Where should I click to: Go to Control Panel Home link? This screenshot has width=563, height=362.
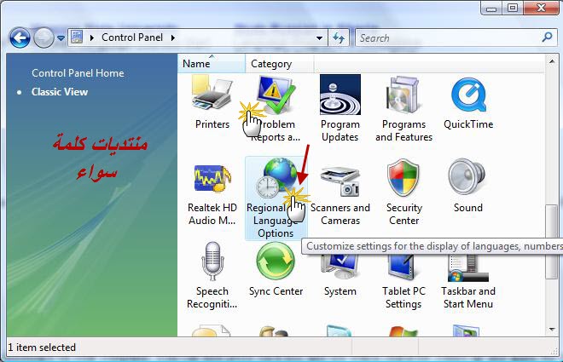(x=78, y=73)
